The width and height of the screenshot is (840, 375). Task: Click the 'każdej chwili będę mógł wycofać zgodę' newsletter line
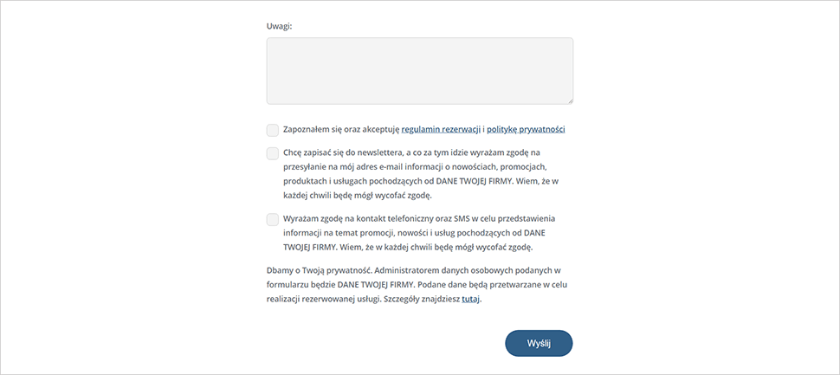(358, 196)
